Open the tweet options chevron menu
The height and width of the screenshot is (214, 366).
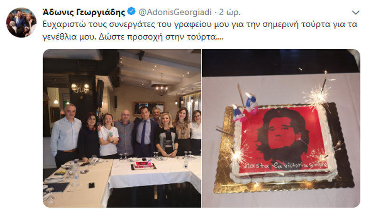point(356,13)
